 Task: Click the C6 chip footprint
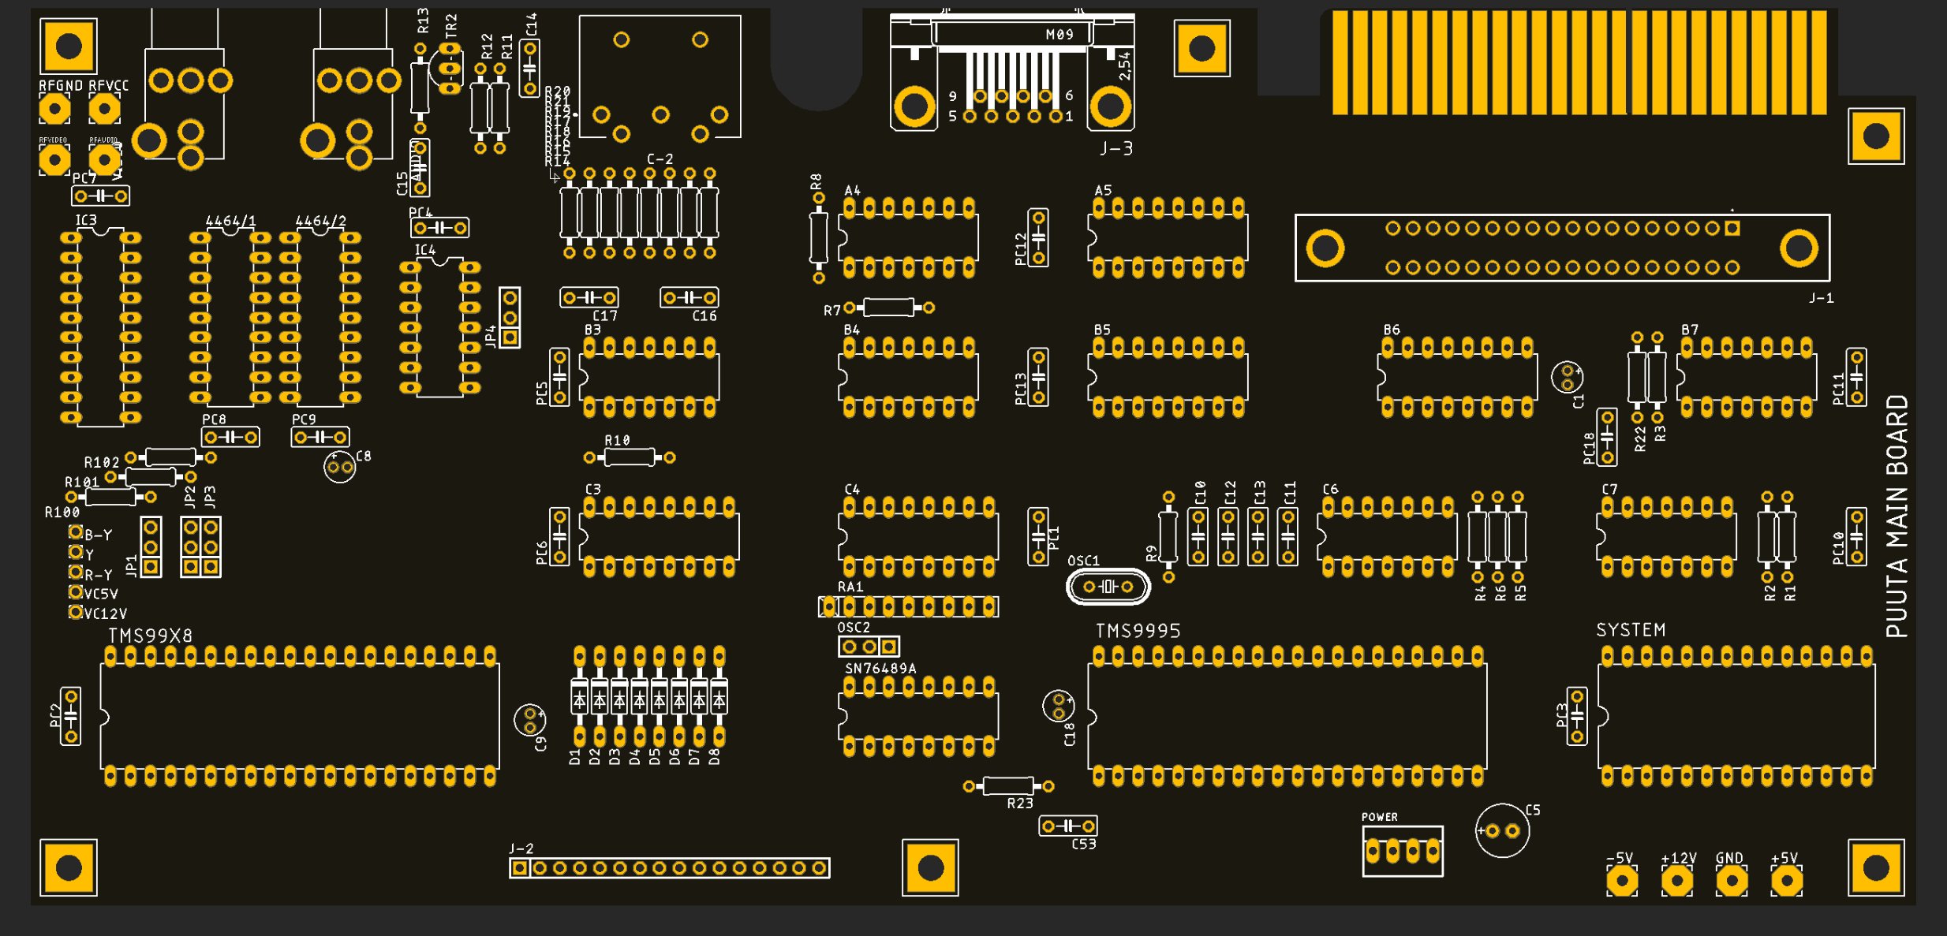[1387, 537]
